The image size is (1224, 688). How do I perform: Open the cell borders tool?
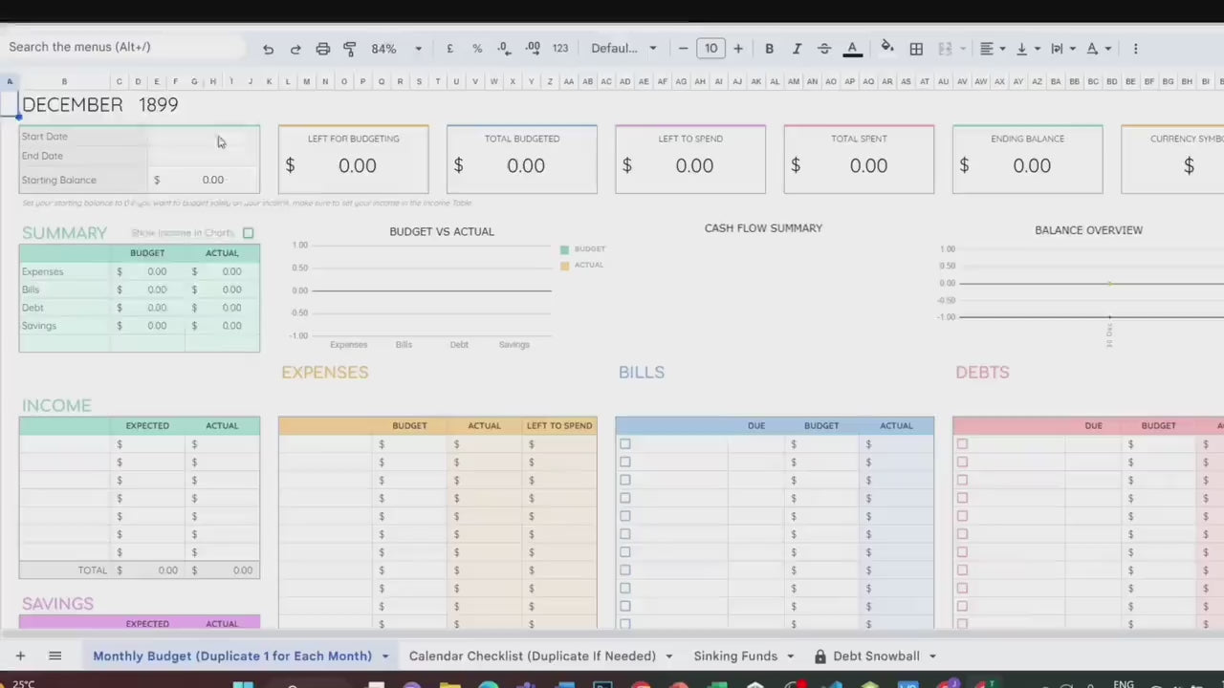(916, 49)
